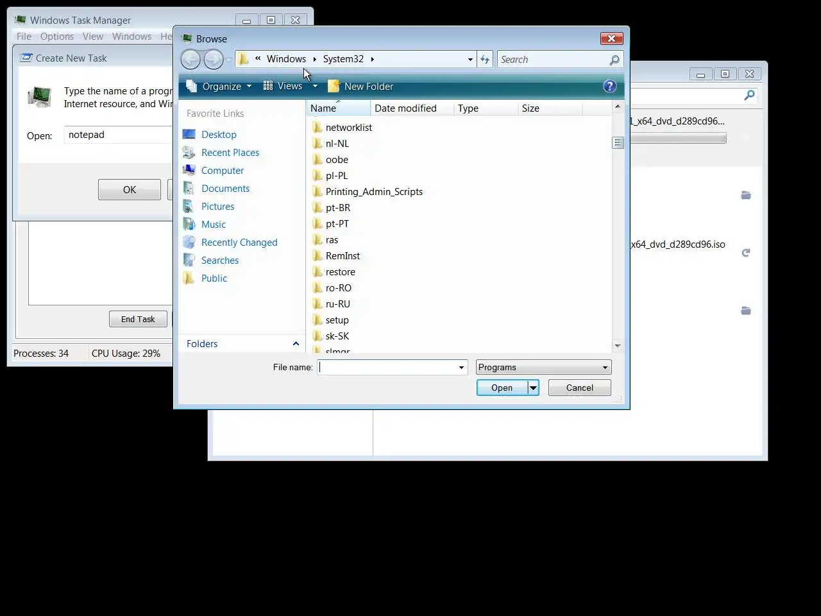Screen dimensions: 821x616
Task: Expand the Folders pane
Action: (242, 344)
